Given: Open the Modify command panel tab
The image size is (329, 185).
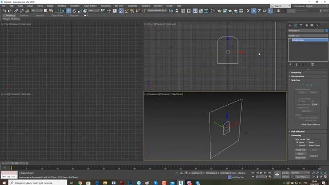Looking at the screenshot, I should click(296, 25).
